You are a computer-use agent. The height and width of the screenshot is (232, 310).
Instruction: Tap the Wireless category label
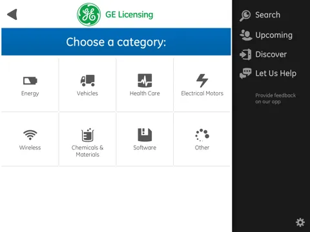(30, 148)
